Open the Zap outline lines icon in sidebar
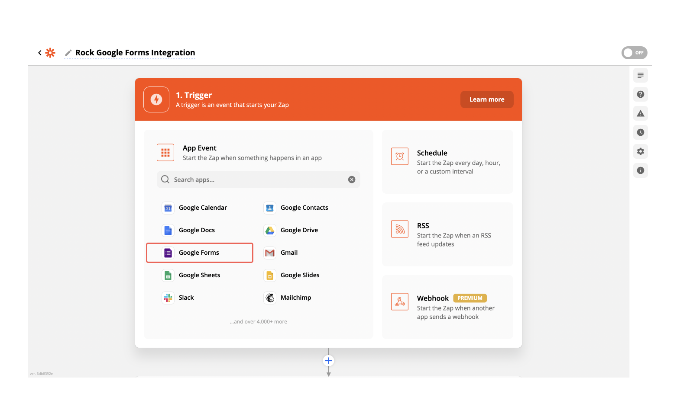 click(x=641, y=75)
